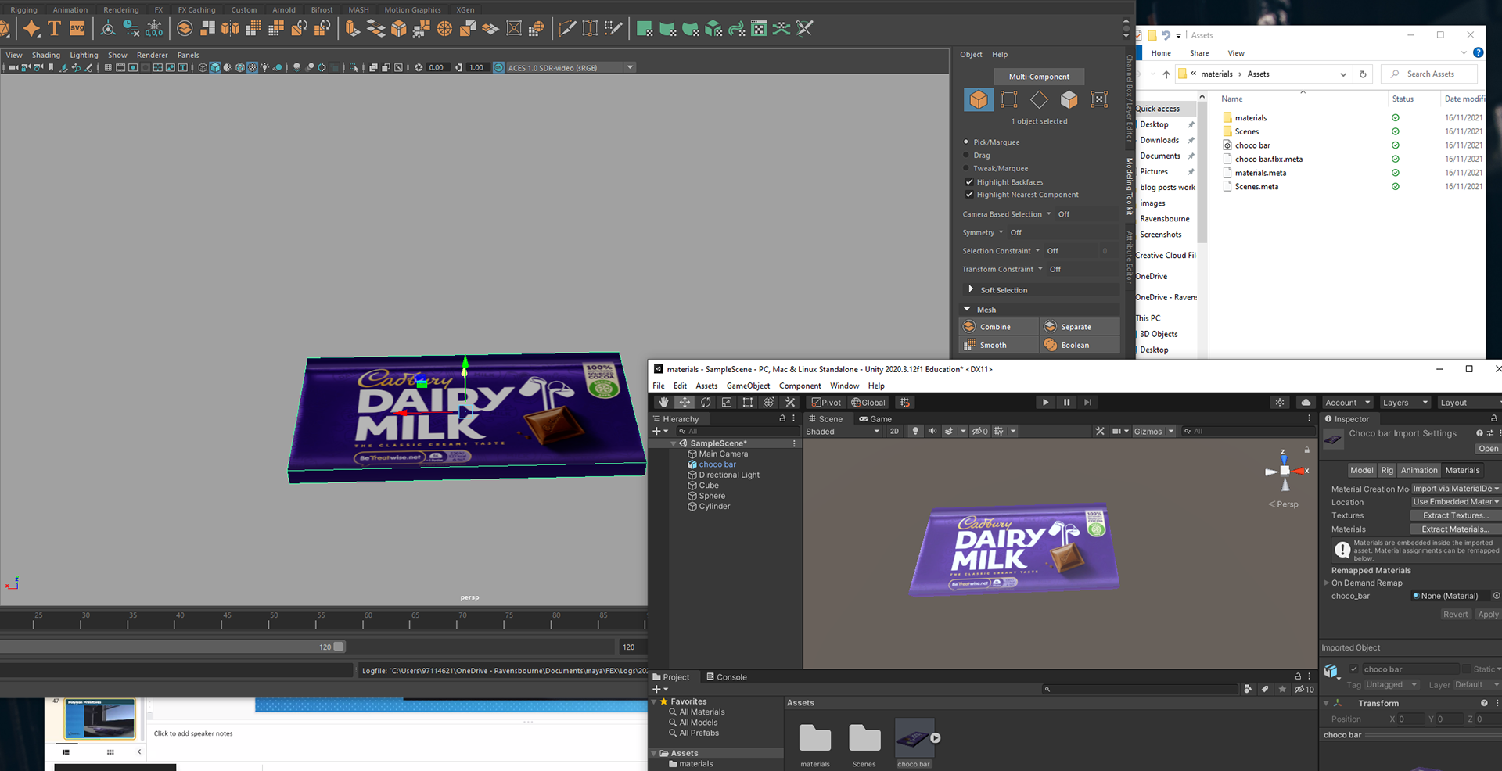The width and height of the screenshot is (1502, 771).
Task: Toggle Unity scene lighting bulb icon
Action: 915,432
